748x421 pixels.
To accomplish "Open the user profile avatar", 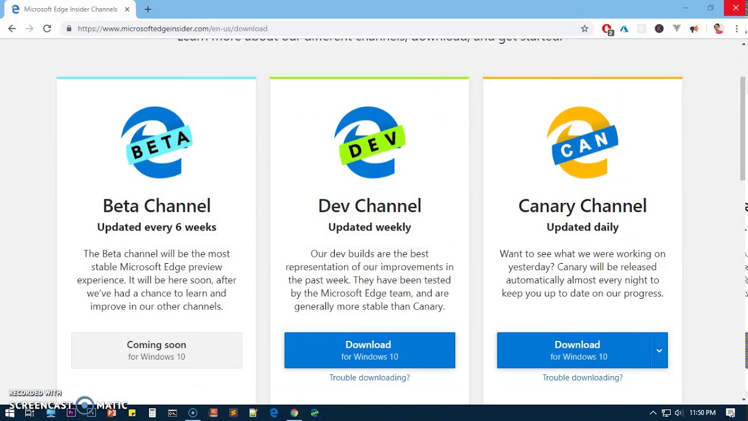I will [x=718, y=29].
